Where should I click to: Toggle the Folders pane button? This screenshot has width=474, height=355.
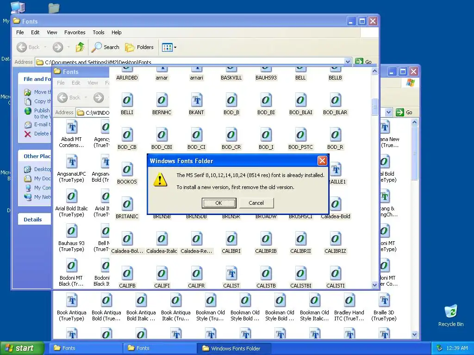[139, 47]
